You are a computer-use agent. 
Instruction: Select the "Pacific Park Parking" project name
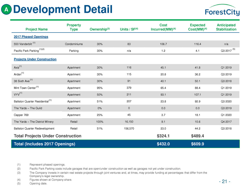pyautogui.click(x=26, y=51)
